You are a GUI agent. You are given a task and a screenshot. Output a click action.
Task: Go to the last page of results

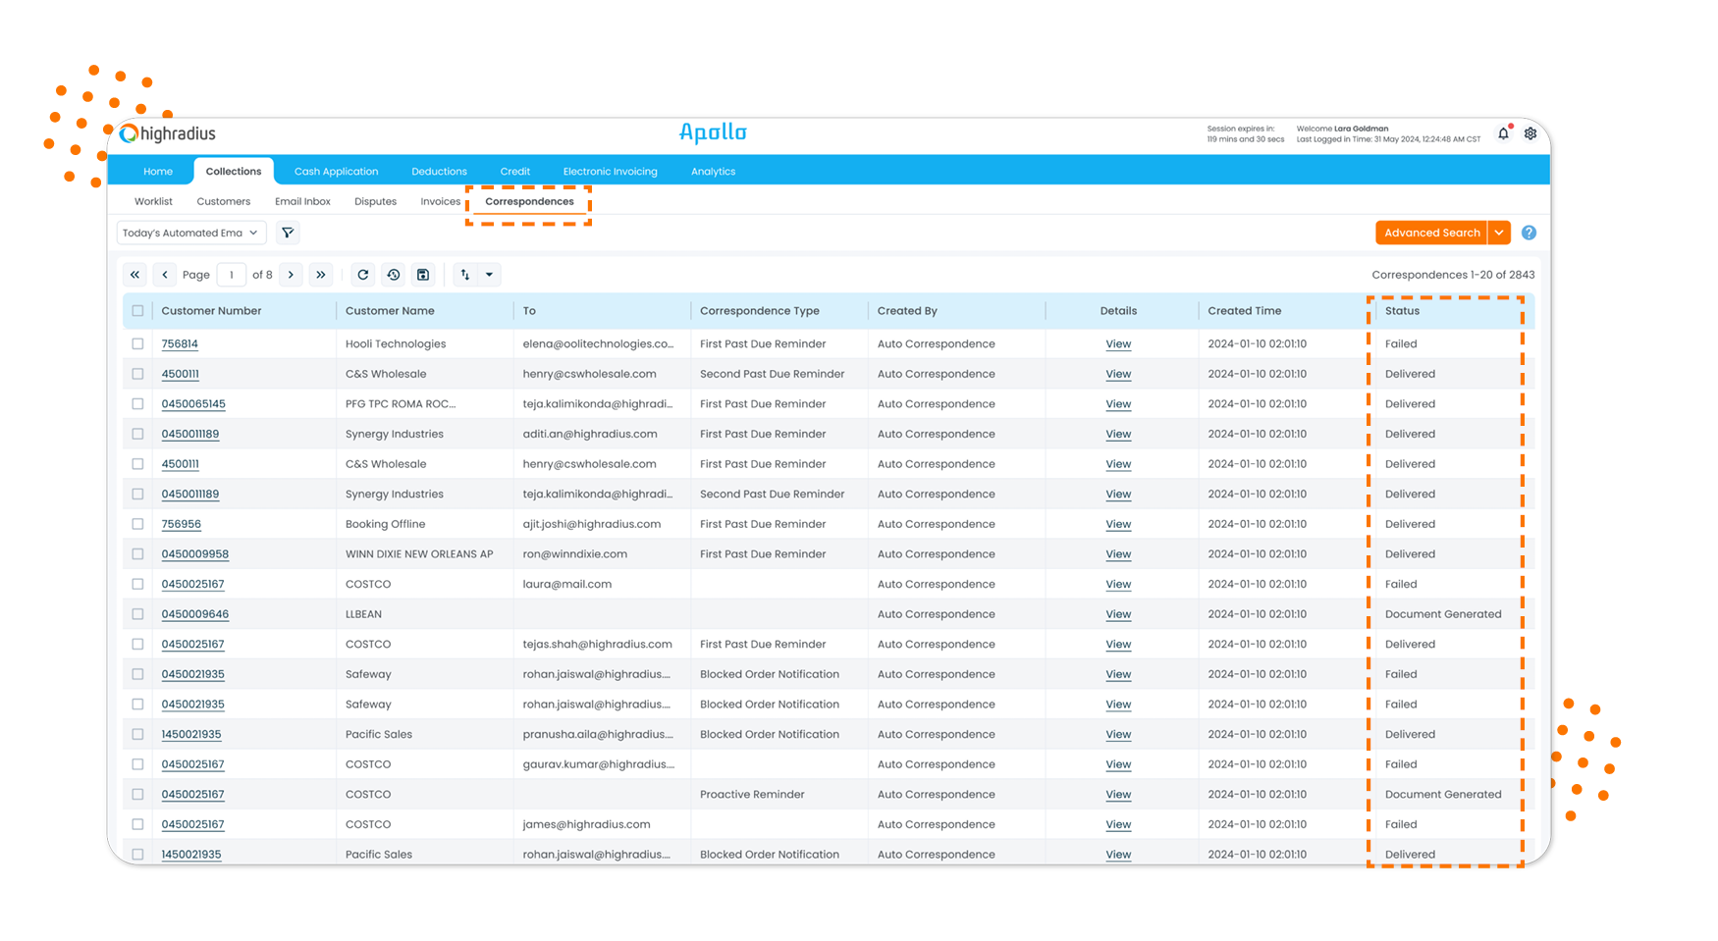[x=321, y=275]
